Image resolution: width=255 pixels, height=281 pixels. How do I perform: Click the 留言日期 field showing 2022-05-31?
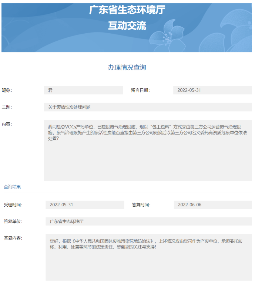click(212, 90)
